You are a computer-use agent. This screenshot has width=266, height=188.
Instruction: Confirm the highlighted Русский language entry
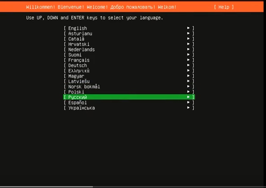pyautogui.click(x=129, y=97)
